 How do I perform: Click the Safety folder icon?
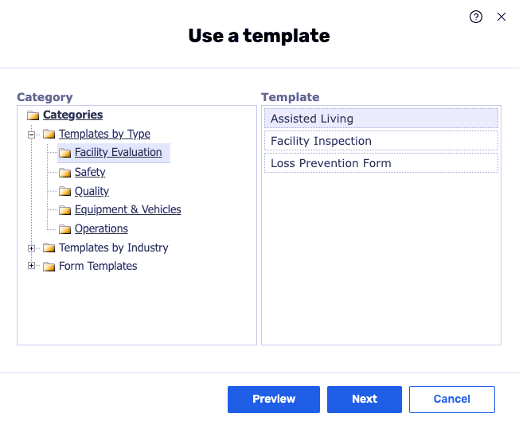64,173
